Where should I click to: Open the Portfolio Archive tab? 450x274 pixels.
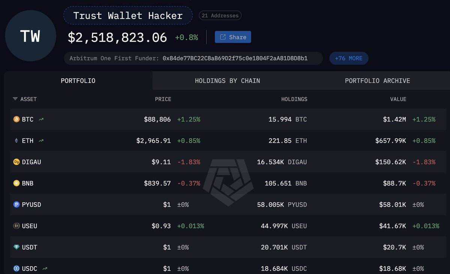point(377,81)
